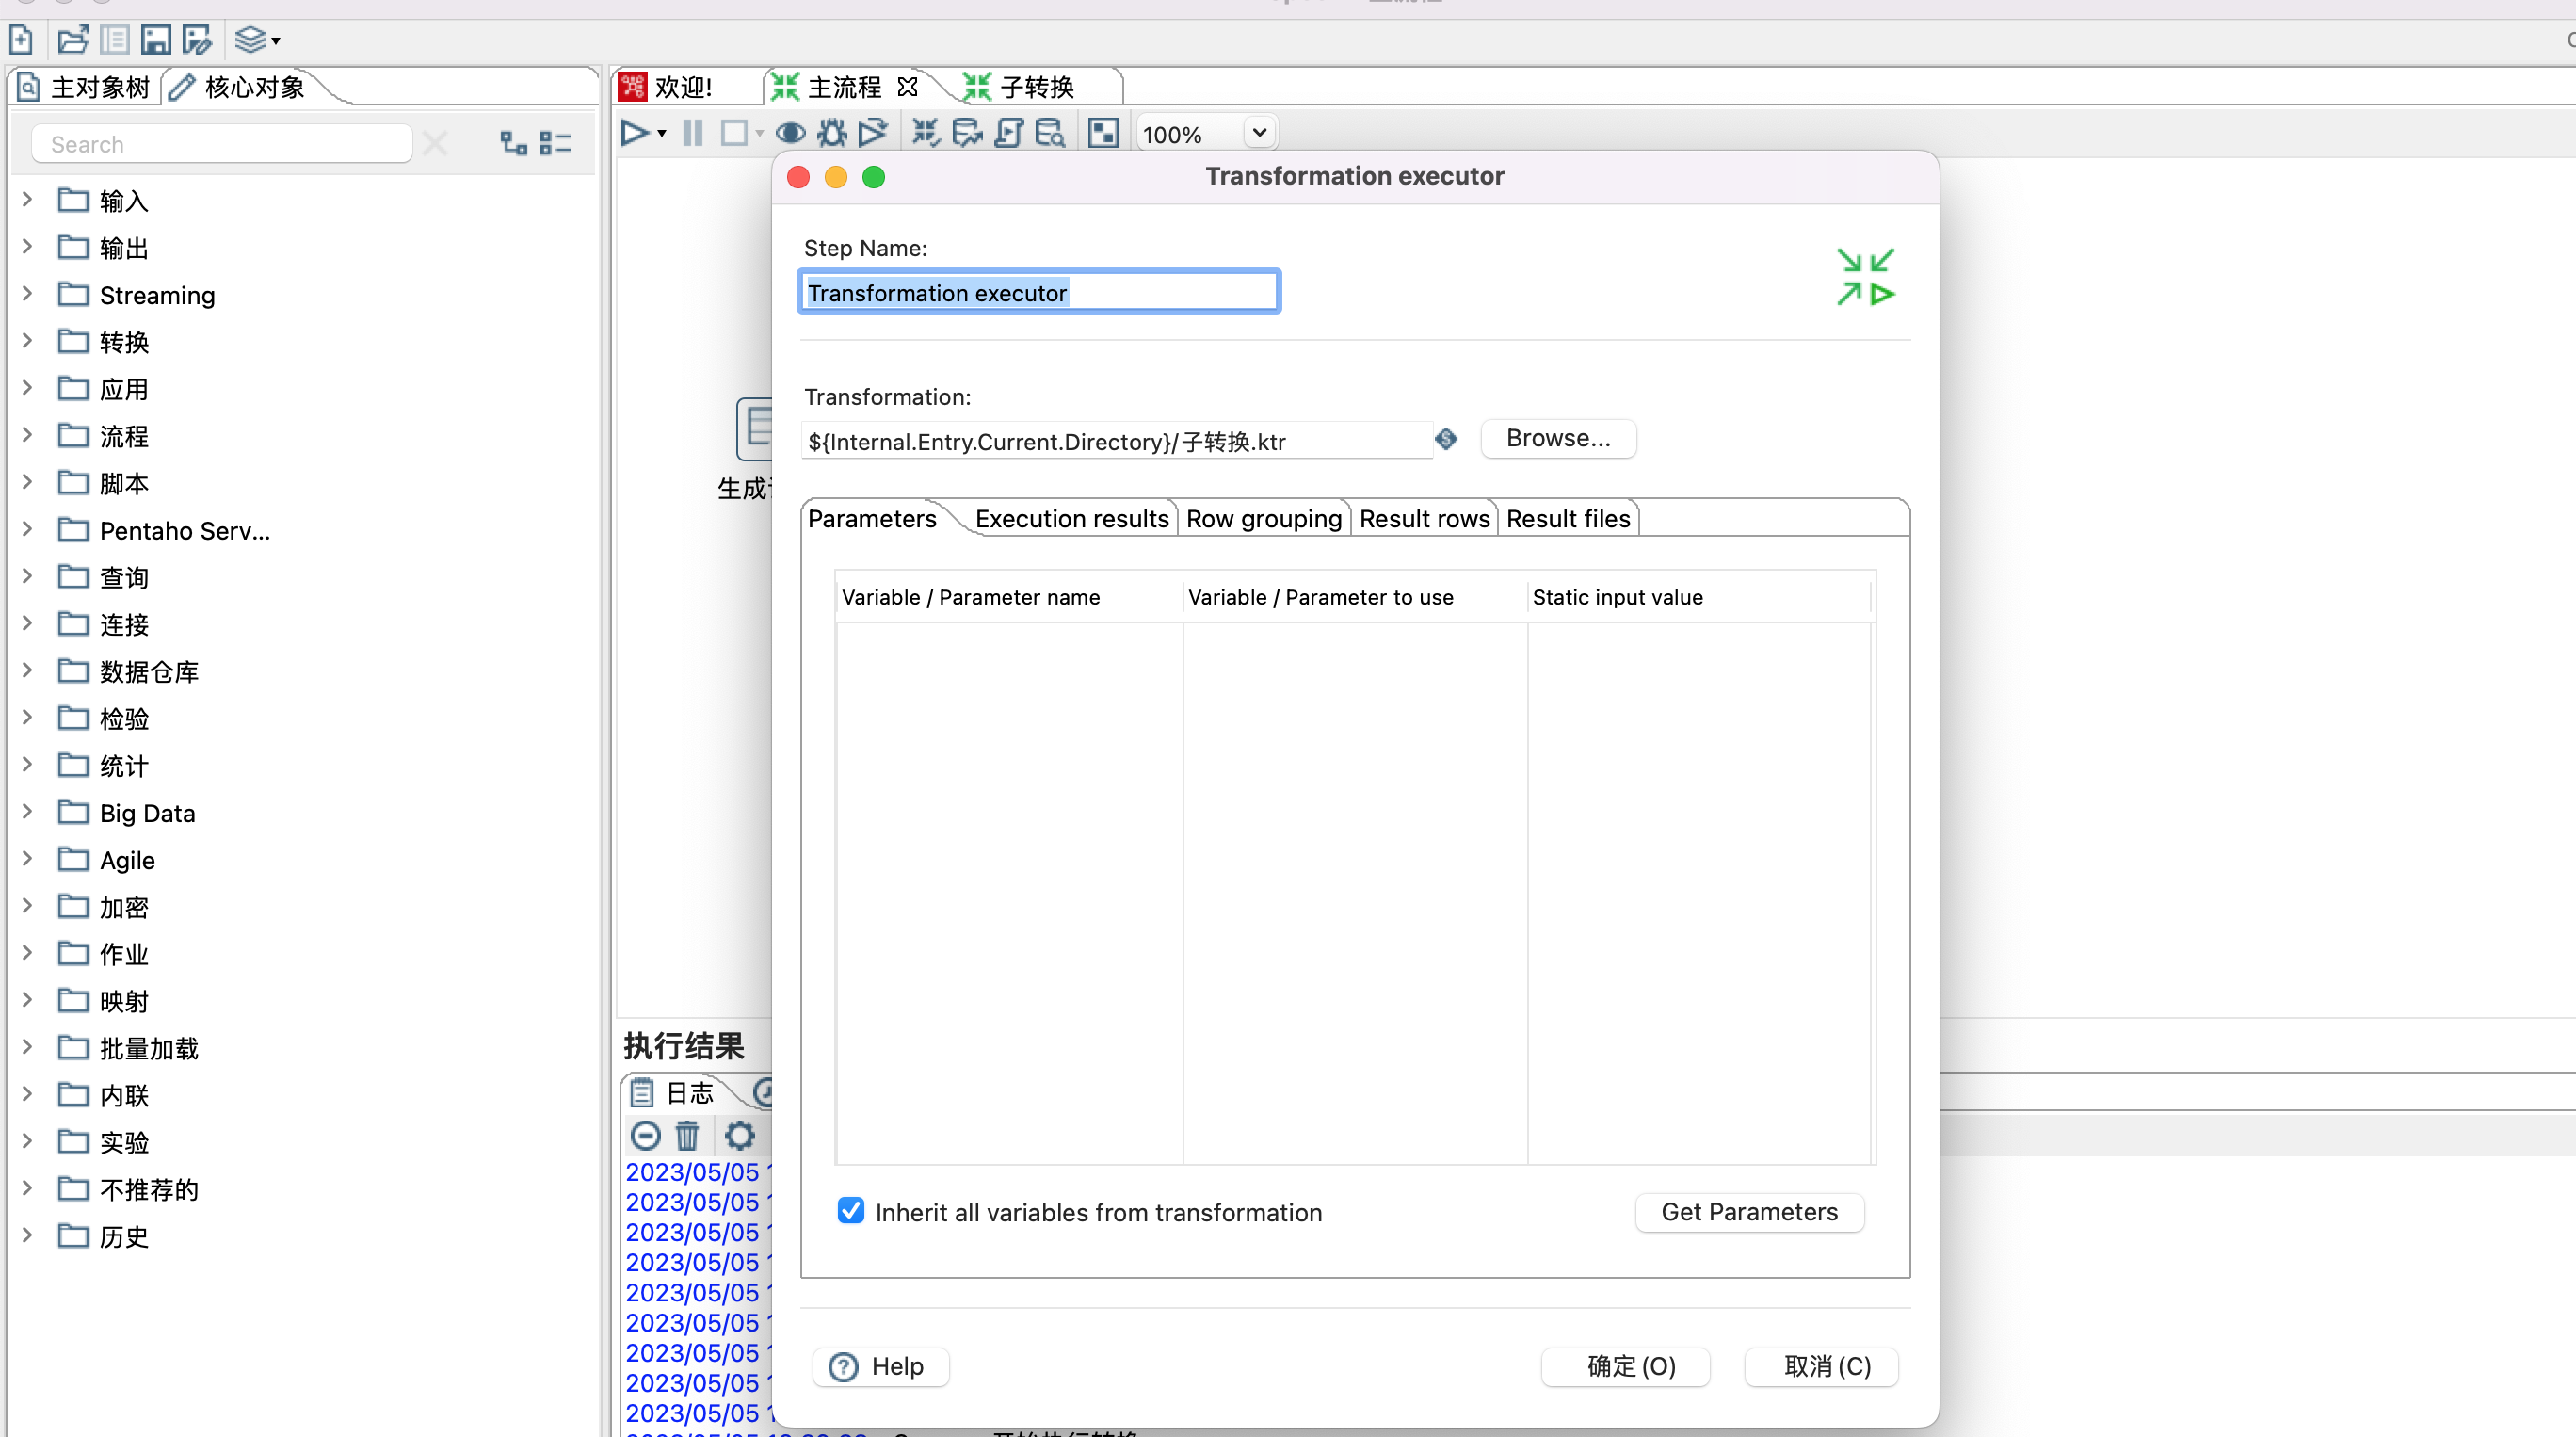The height and width of the screenshot is (1437, 2576).
Task: Click the save file icon
Action: coord(155,41)
